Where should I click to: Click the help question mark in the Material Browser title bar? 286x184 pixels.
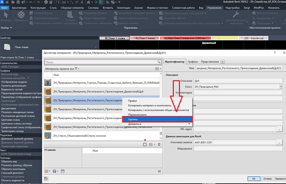pos(275,53)
